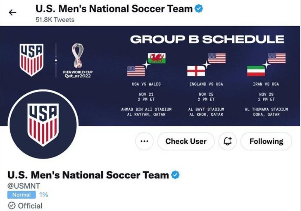301x211 pixels.
Task: Click the Group B Schedule banner heading
Action: tap(207, 39)
